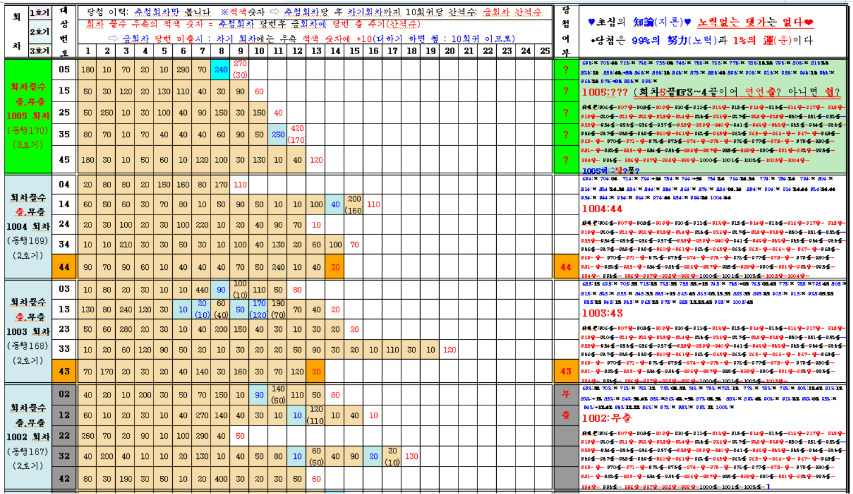Click column header "21" in the number row
This screenshot has width=853, height=494.
(469, 51)
